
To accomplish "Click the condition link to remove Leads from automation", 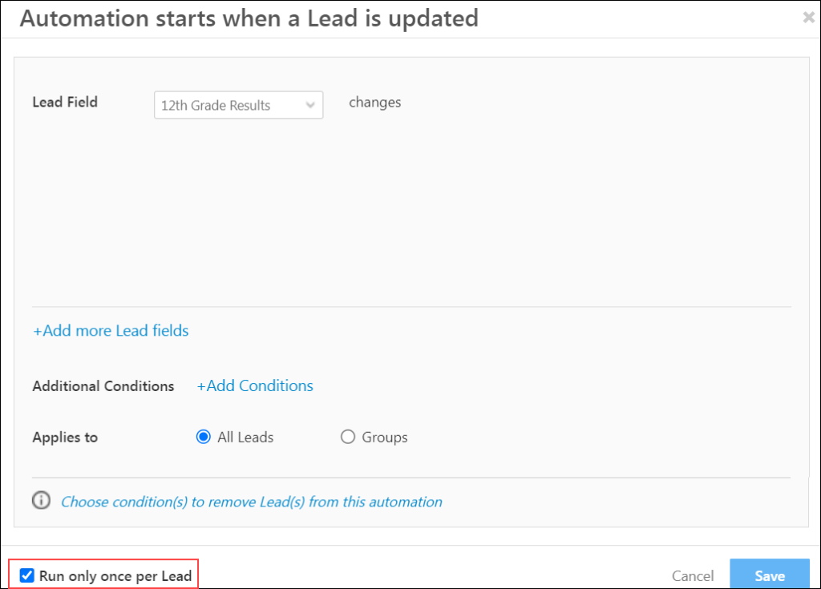I will [x=252, y=501].
